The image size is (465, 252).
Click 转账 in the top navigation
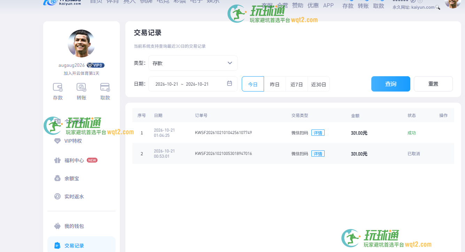pos(363,6)
